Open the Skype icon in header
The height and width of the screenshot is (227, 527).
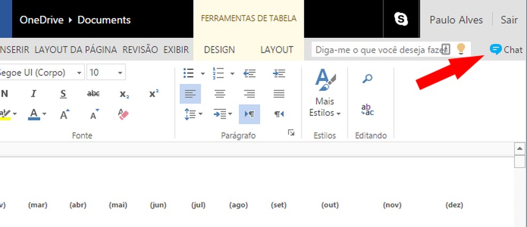click(x=401, y=20)
